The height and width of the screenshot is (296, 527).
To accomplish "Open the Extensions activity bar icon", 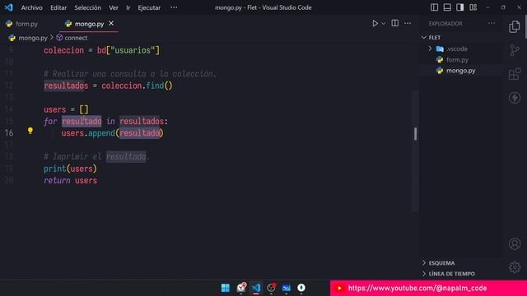I will [x=514, y=74].
